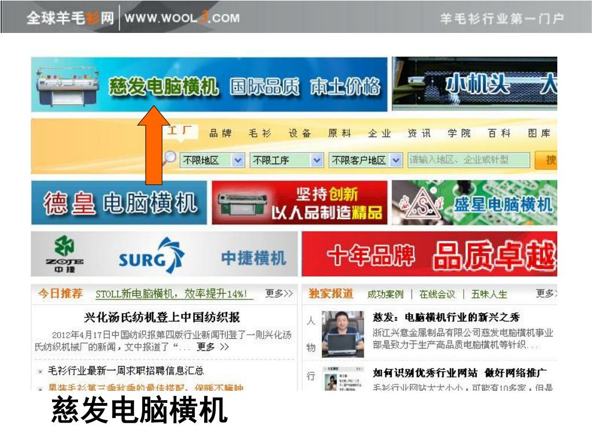Screen dimensions: 592x444
Task: Click the 中捷横机 banner text
Action: (253, 258)
